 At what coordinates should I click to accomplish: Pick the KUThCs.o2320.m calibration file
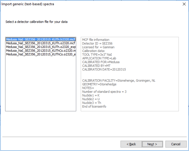tap(41, 51)
